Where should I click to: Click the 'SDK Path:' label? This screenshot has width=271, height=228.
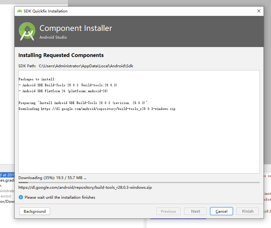point(27,66)
